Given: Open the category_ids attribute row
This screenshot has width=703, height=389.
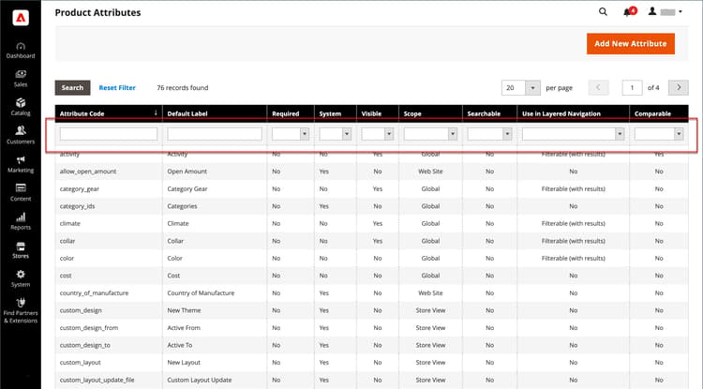Looking at the screenshot, I should pos(372,206).
